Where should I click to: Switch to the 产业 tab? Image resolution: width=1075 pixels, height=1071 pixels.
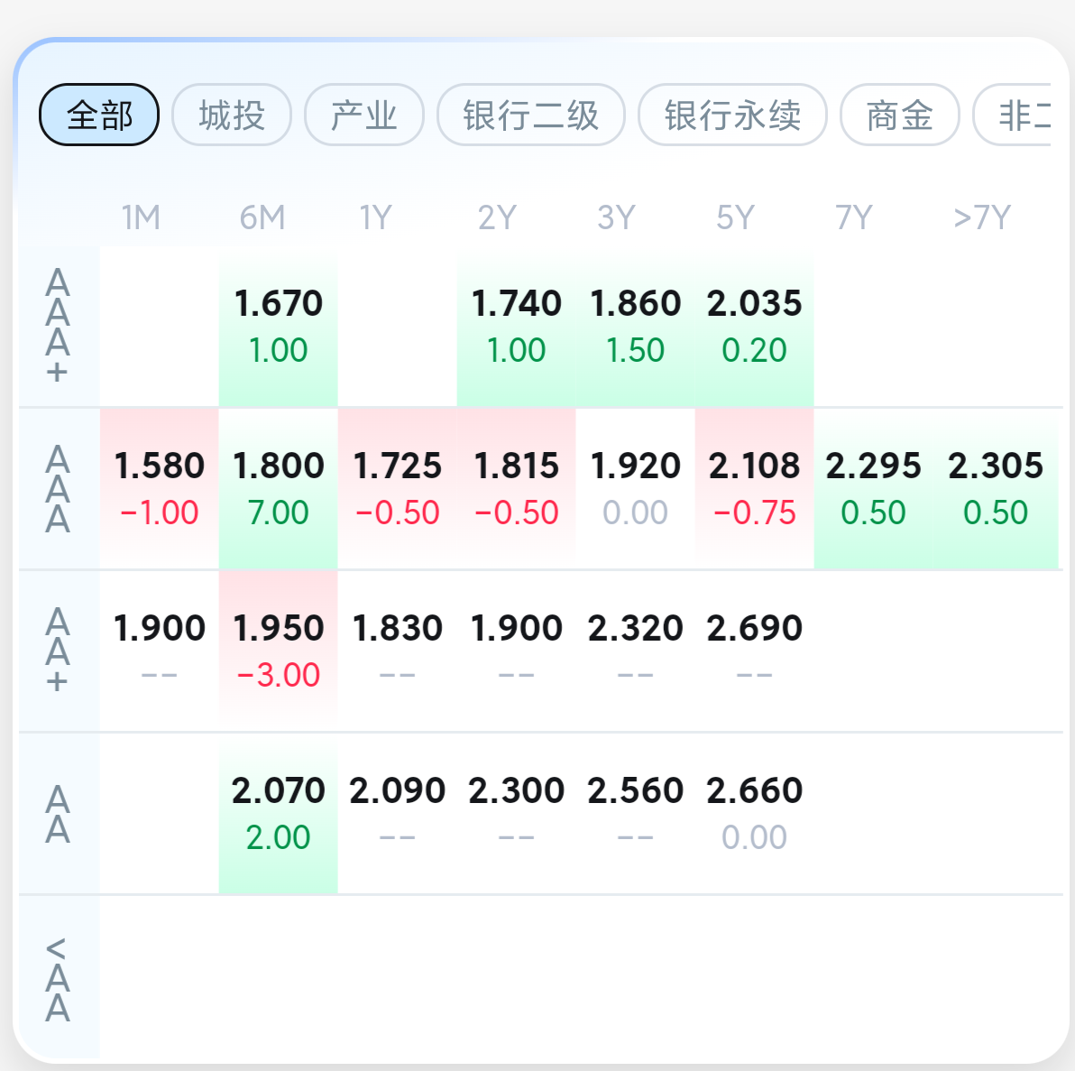[364, 115]
